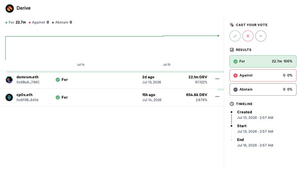Click the Timeline clock icon
This screenshot has height=170, width=302.
(x=232, y=104)
